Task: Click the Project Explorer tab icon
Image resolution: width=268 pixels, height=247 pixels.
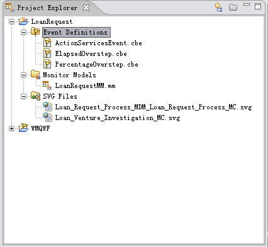Action: [x=10, y=8]
